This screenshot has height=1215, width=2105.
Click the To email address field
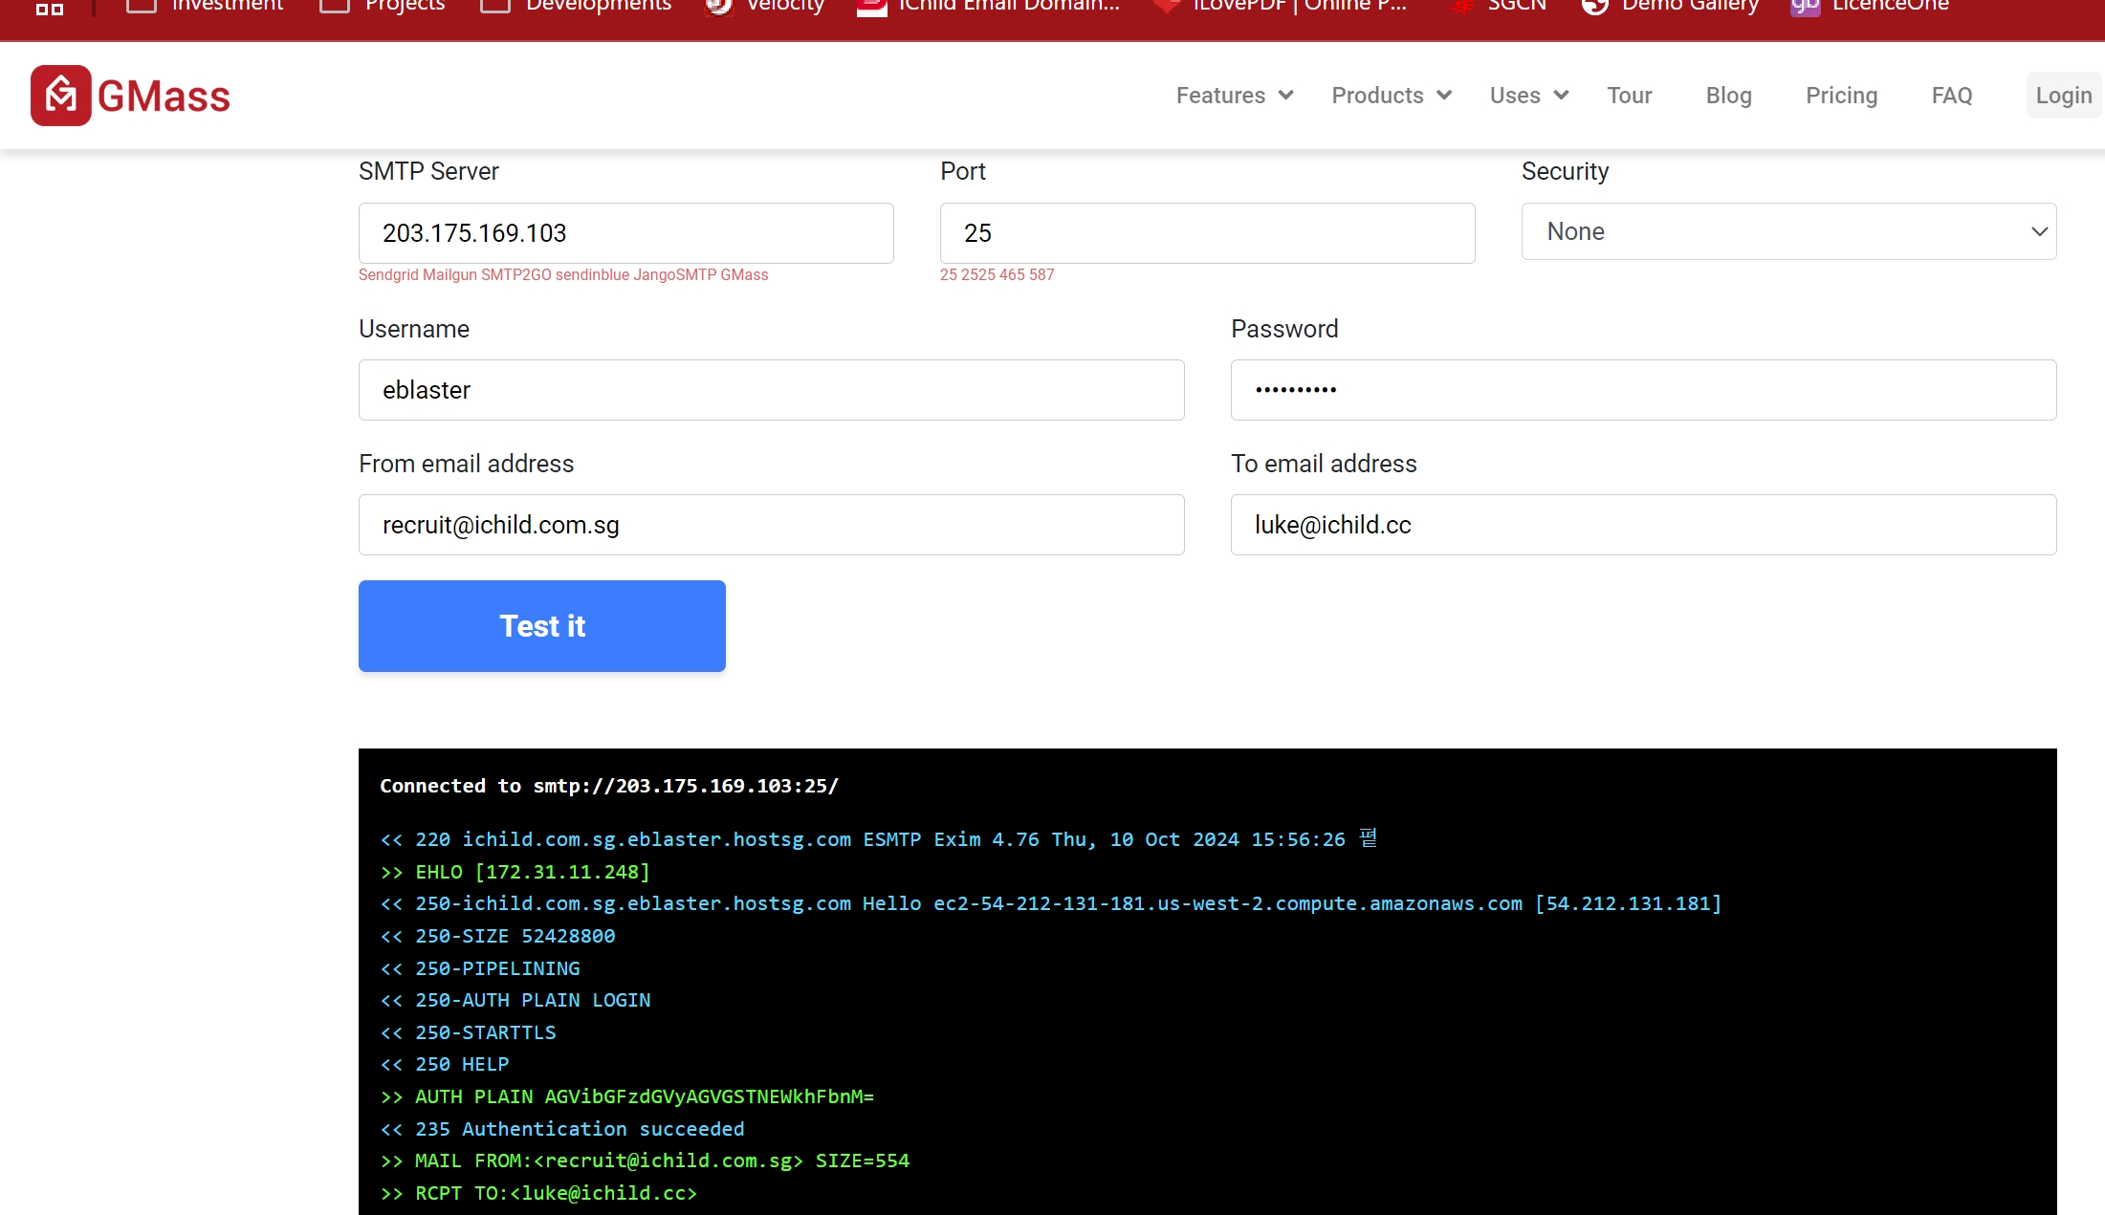[x=1644, y=525]
